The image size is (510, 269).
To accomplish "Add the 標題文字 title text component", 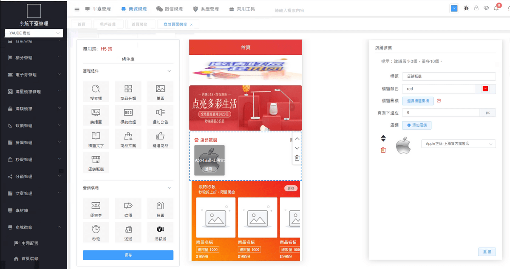I will 96,139.
